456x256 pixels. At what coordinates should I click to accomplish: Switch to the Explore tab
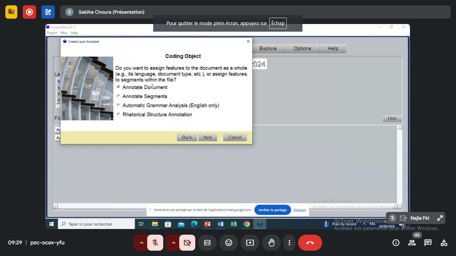268,48
